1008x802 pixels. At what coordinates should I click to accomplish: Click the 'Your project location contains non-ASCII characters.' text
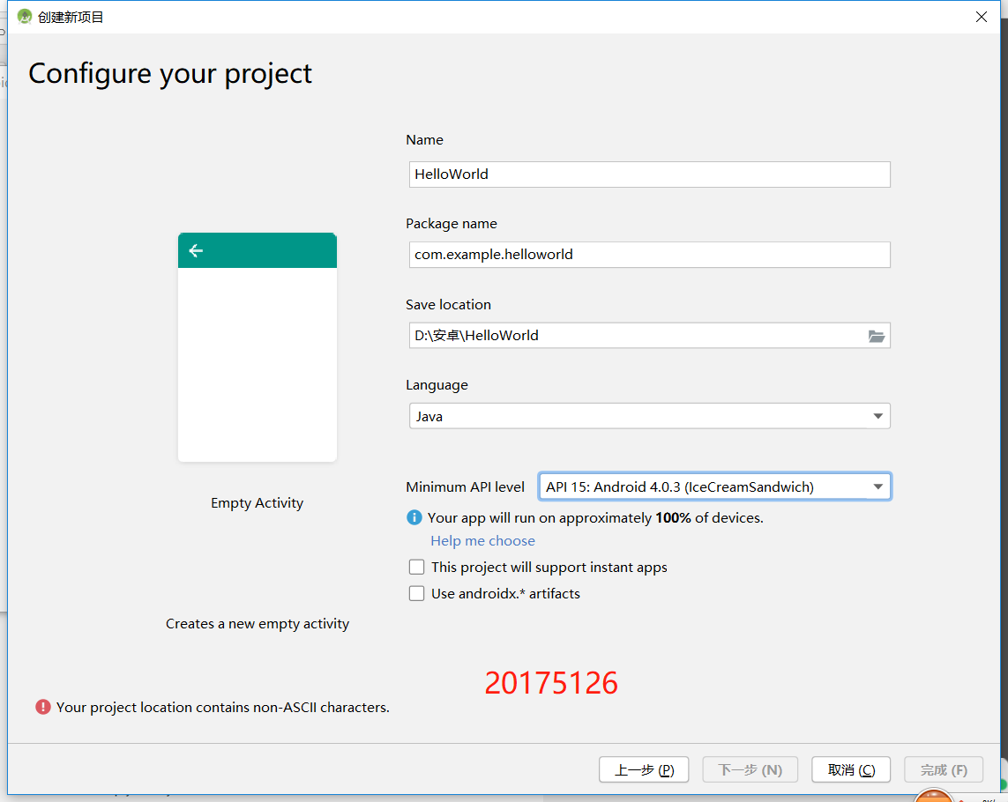(x=222, y=707)
